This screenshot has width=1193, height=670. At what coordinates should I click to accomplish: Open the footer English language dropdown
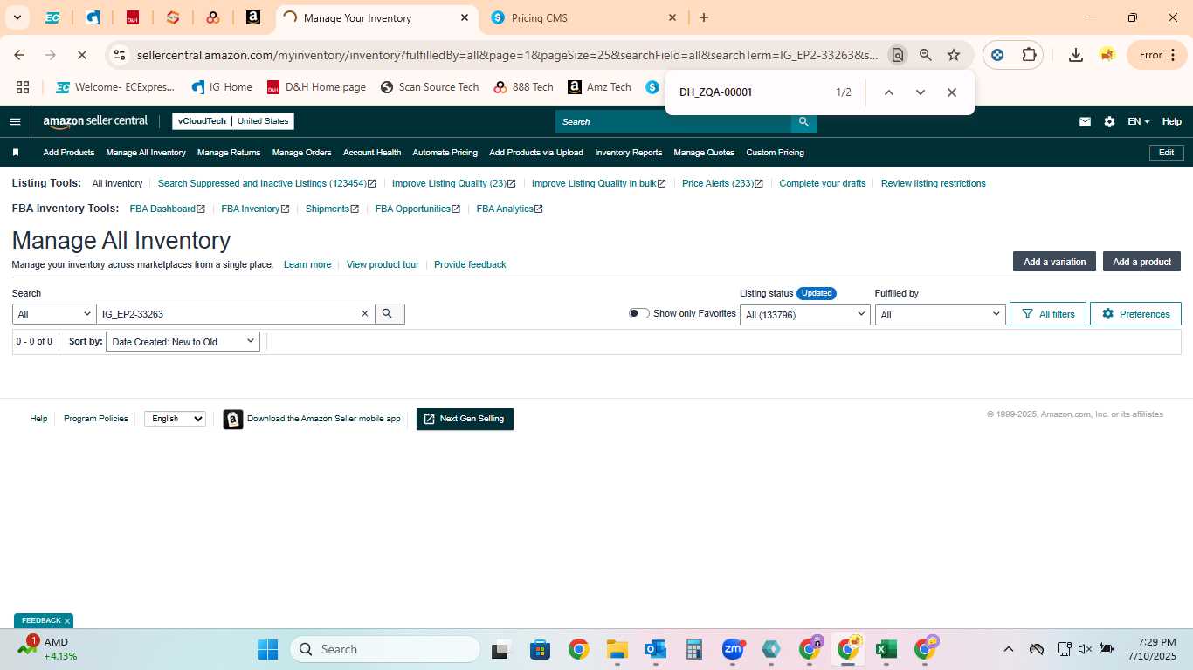[x=175, y=419]
